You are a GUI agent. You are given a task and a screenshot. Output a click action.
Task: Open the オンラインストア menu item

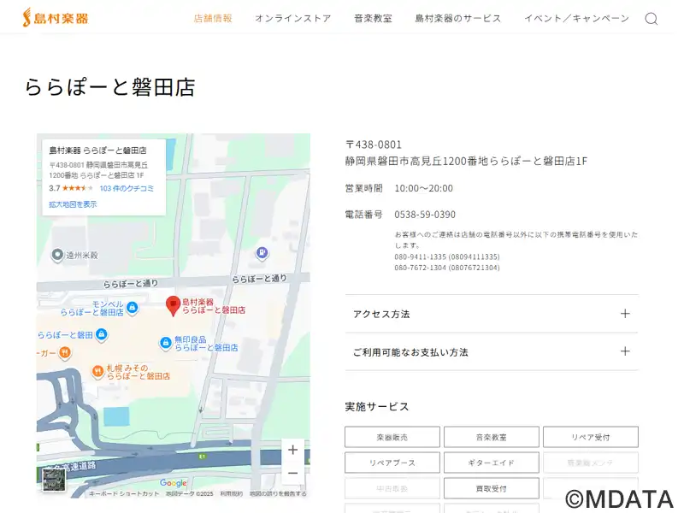click(x=292, y=18)
